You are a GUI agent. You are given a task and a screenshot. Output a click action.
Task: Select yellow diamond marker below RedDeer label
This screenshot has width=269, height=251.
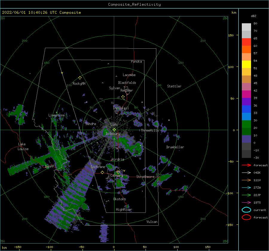point(123,97)
